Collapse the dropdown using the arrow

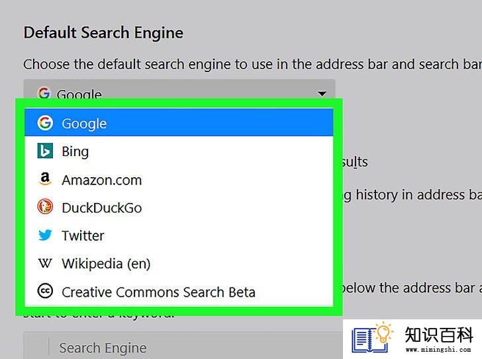[322, 93]
